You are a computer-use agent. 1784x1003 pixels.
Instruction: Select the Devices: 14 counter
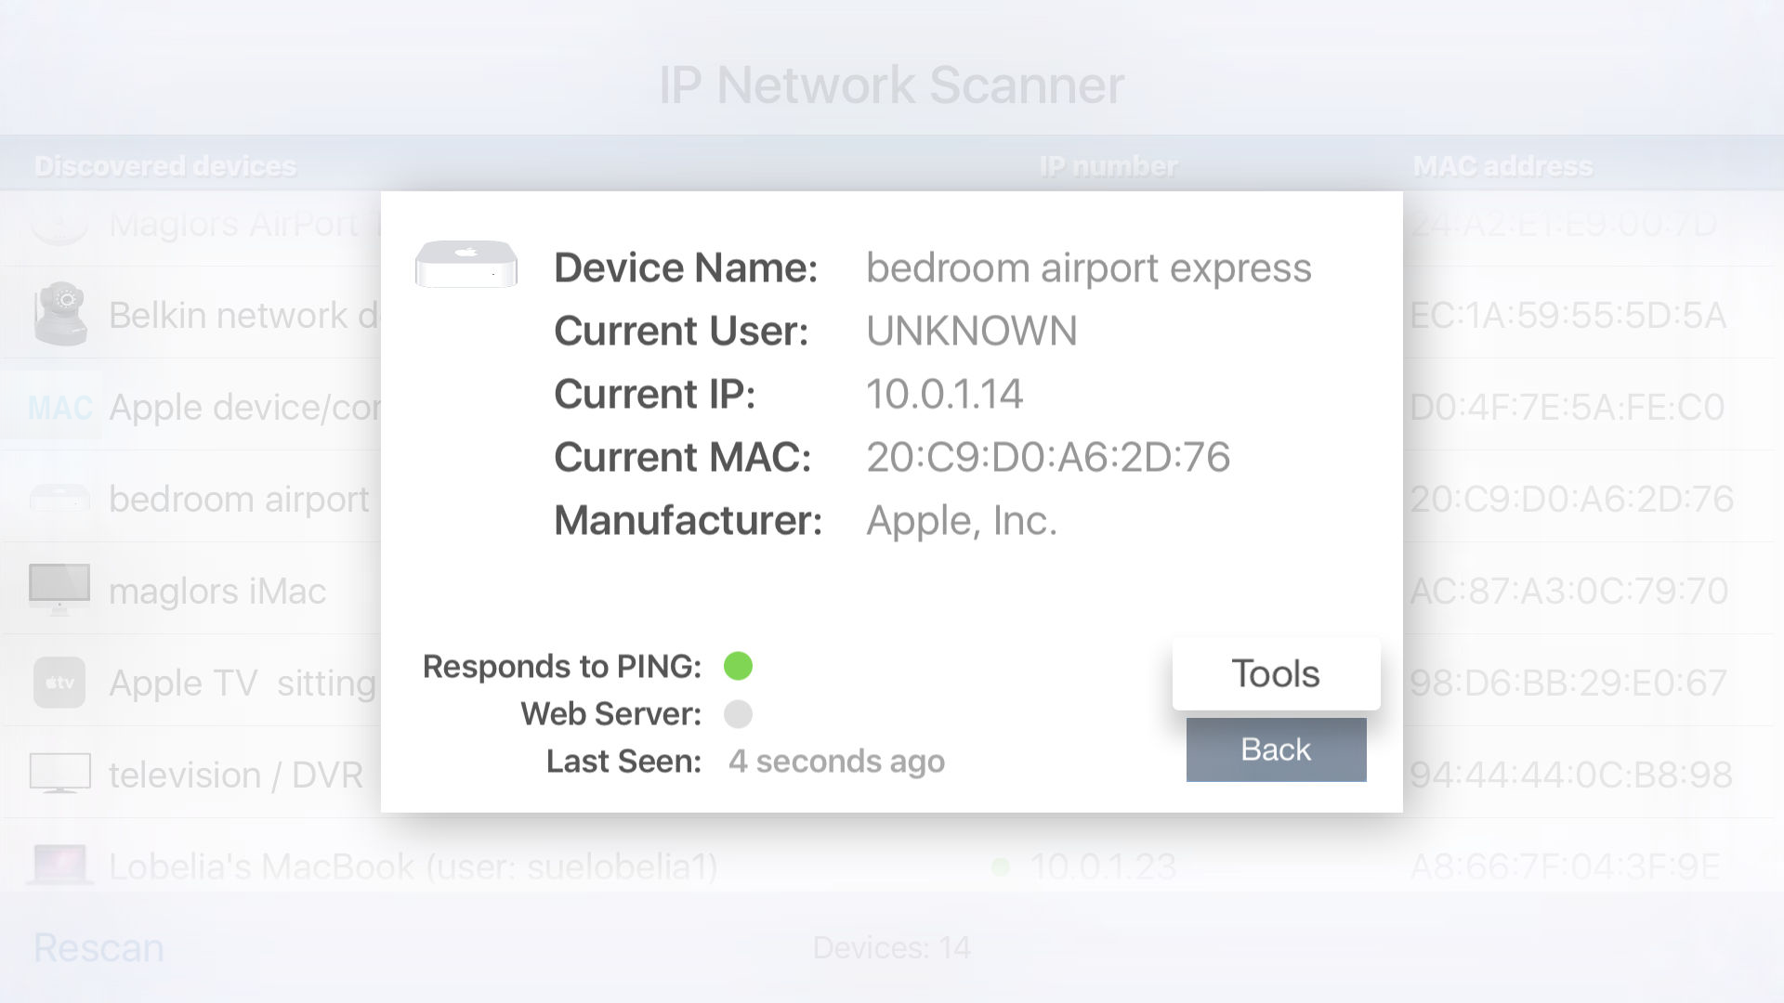point(891,947)
